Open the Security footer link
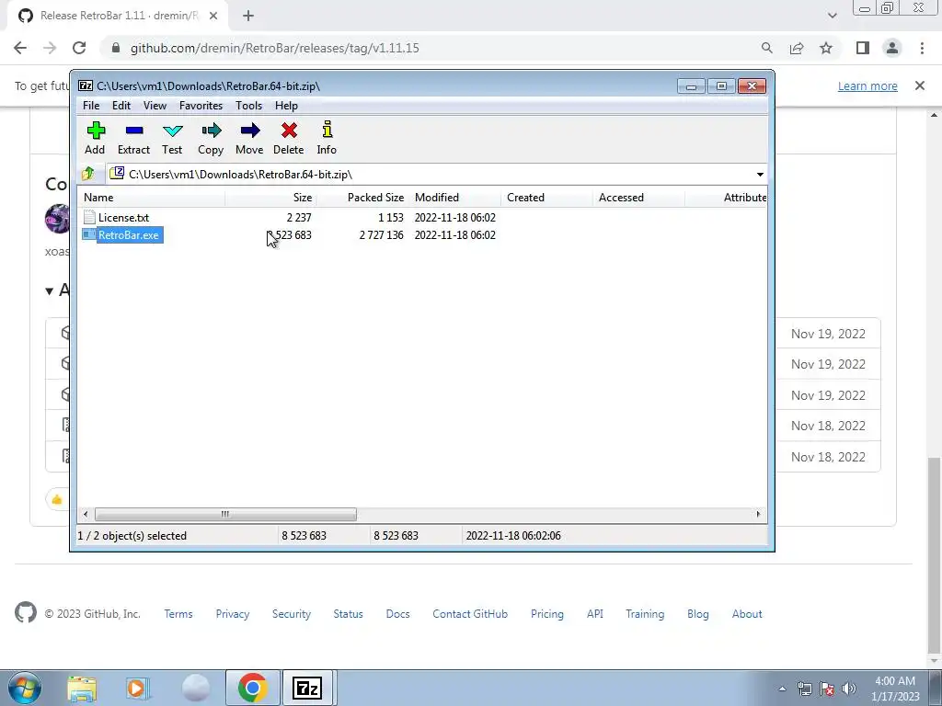 tap(292, 613)
